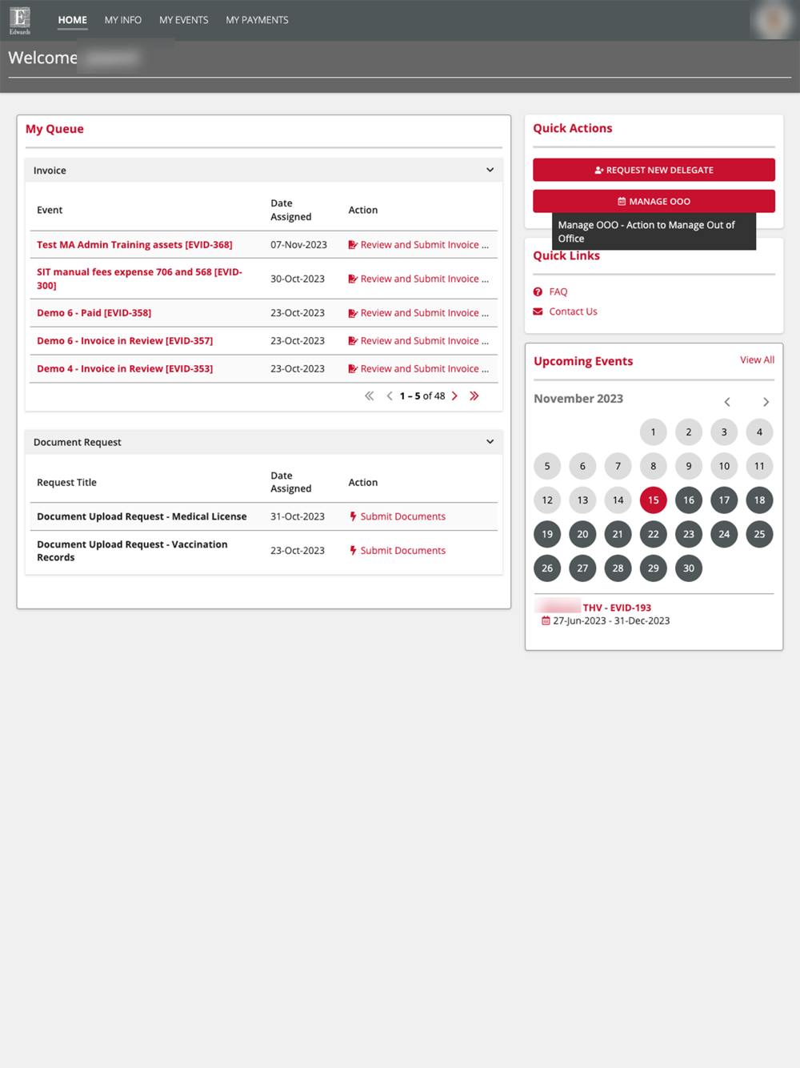Review and Submit Invoice for EVID-368

click(418, 245)
